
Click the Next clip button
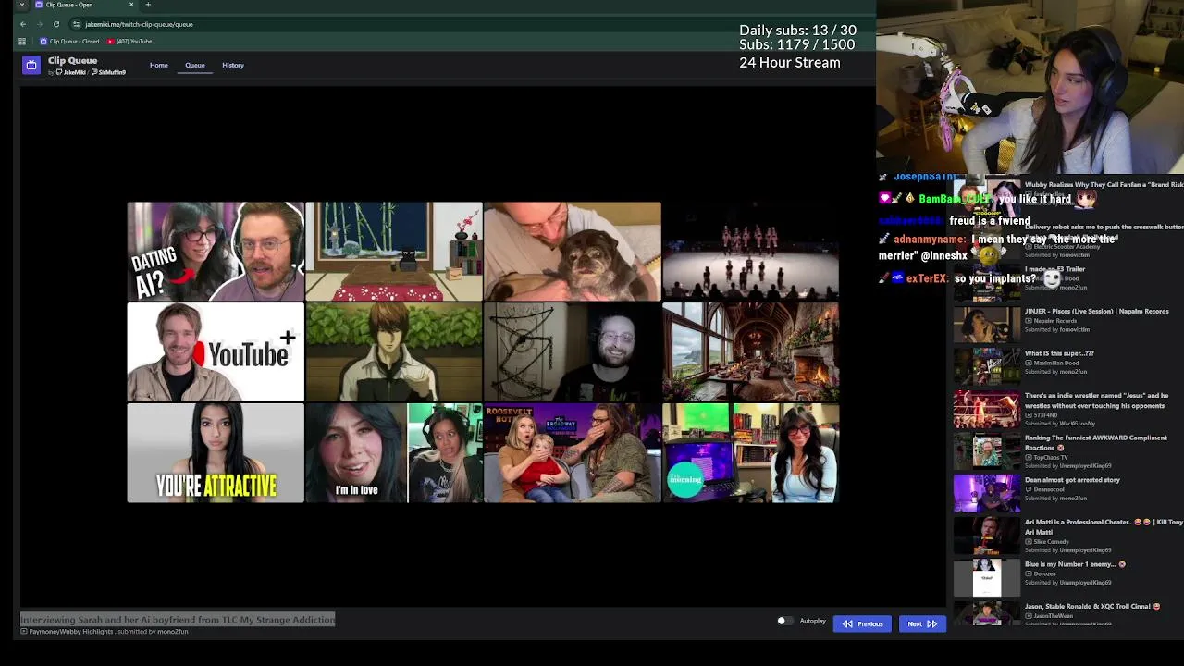click(921, 623)
